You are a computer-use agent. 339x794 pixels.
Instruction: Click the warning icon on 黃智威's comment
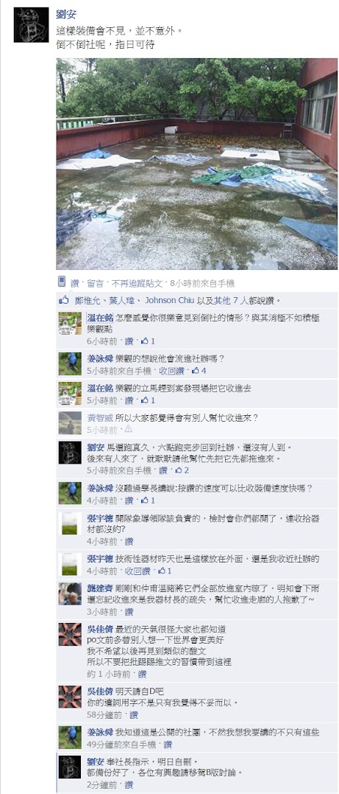[128, 429]
